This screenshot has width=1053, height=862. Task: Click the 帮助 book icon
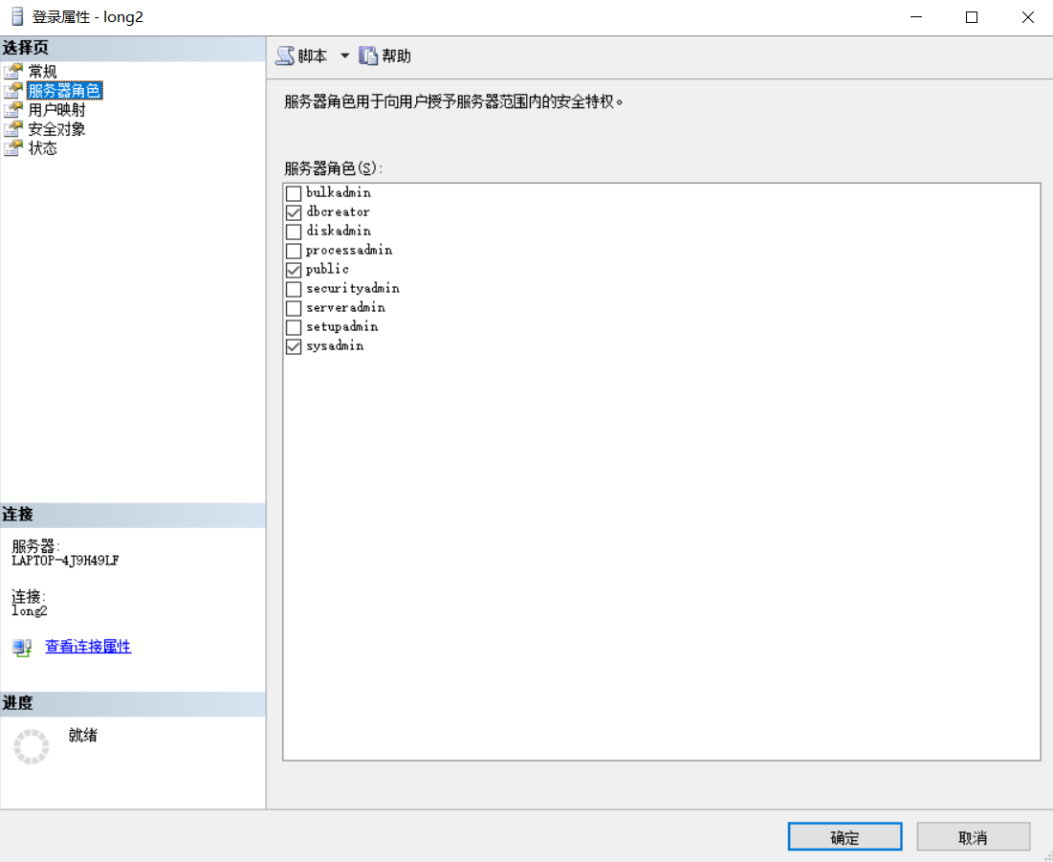pos(368,55)
